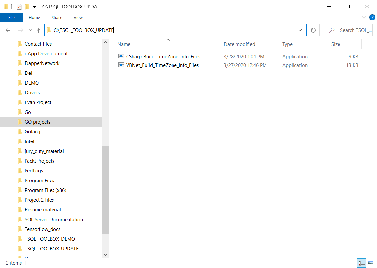
Task: Click the PerfLogs folder icon
Action: (x=20, y=171)
